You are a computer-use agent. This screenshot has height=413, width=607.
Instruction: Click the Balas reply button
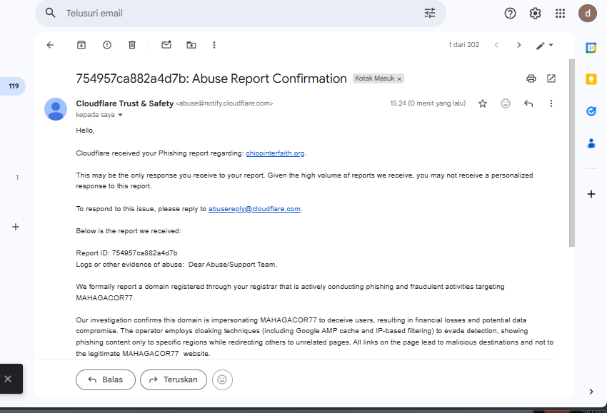106,379
